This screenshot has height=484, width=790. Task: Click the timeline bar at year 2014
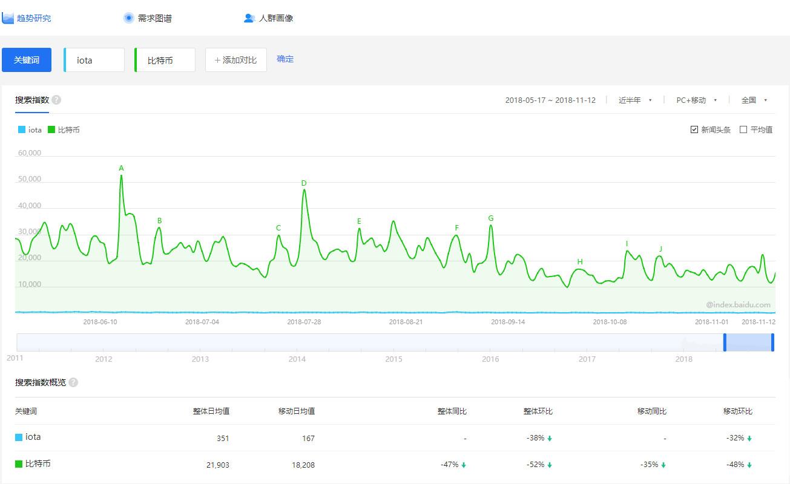coord(297,342)
